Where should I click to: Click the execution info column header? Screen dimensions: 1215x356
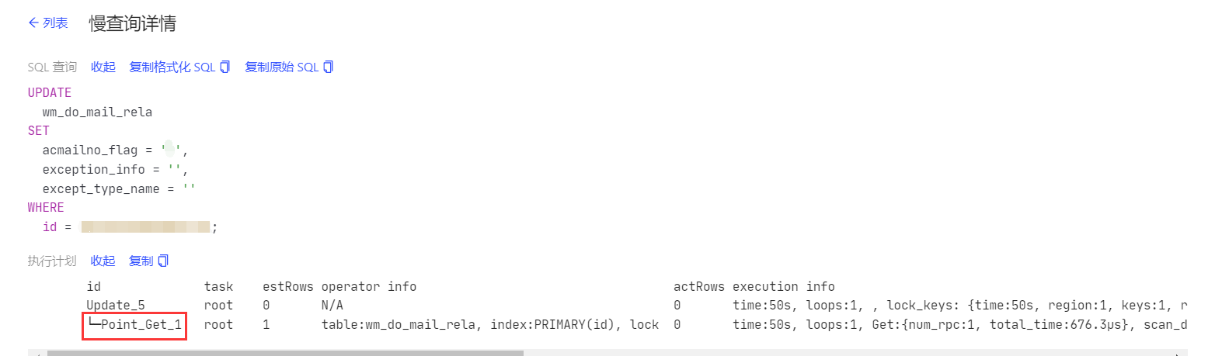coord(783,287)
